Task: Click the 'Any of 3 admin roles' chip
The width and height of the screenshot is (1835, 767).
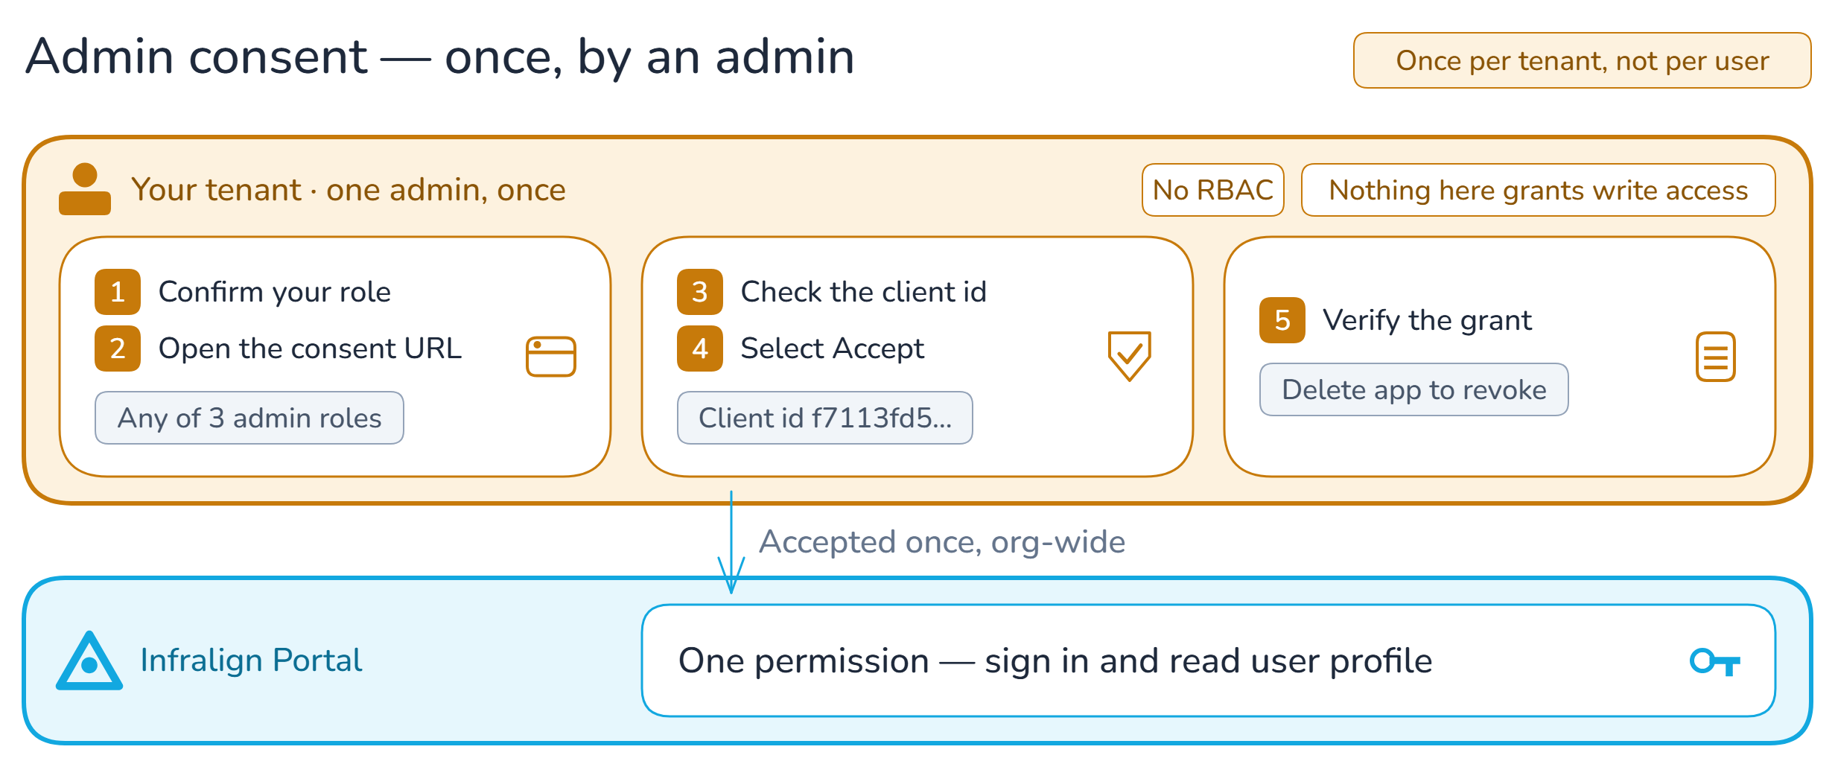Action: coord(249,418)
